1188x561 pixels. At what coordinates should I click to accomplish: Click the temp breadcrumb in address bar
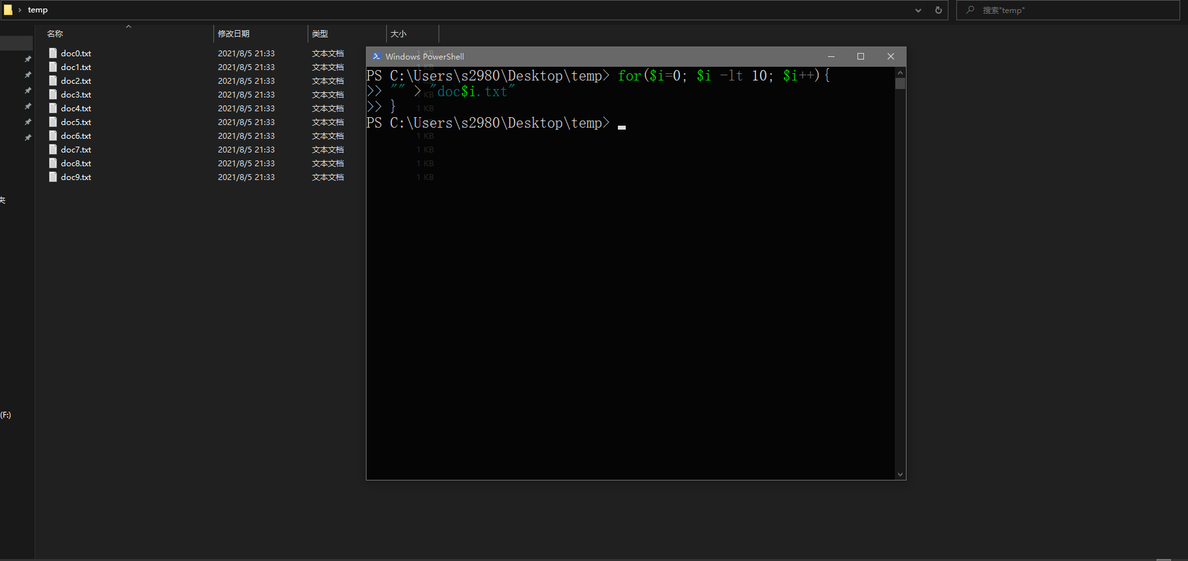38,10
